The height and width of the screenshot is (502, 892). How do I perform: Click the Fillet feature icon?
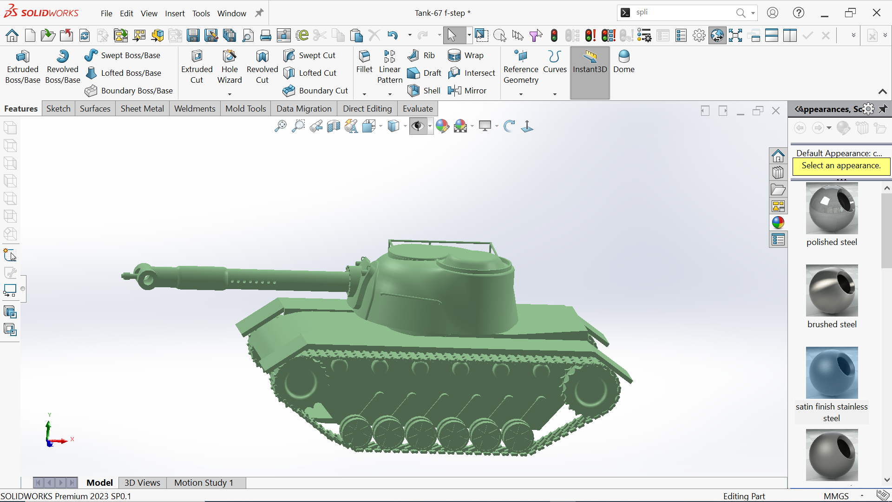pyautogui.click(x=364, y=61)
